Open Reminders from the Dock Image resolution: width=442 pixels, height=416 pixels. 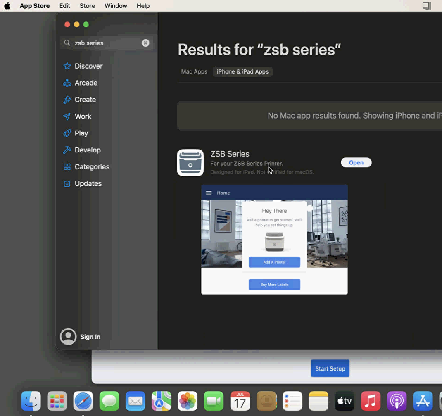pos(292,401)
